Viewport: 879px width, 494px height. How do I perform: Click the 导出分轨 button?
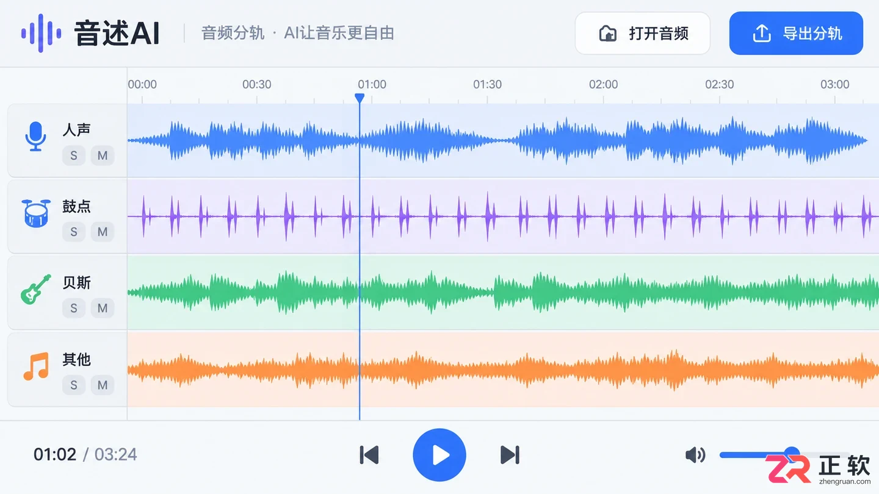coord(796,34)
